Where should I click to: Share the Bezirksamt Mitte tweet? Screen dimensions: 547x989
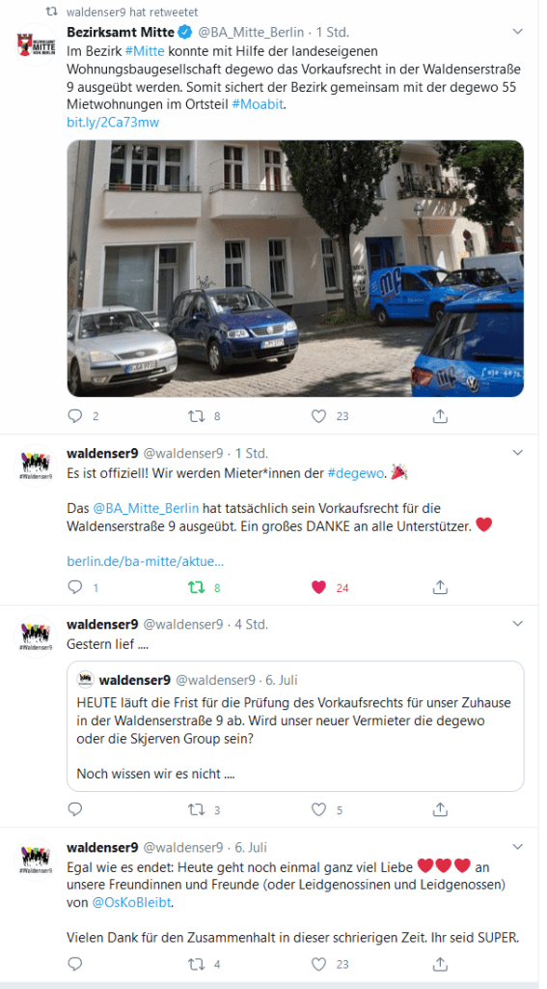441,416
